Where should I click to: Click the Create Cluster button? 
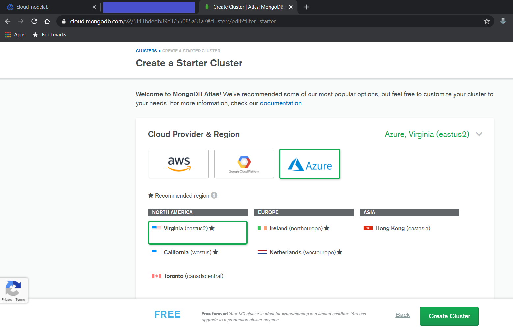tap(449, 316)
